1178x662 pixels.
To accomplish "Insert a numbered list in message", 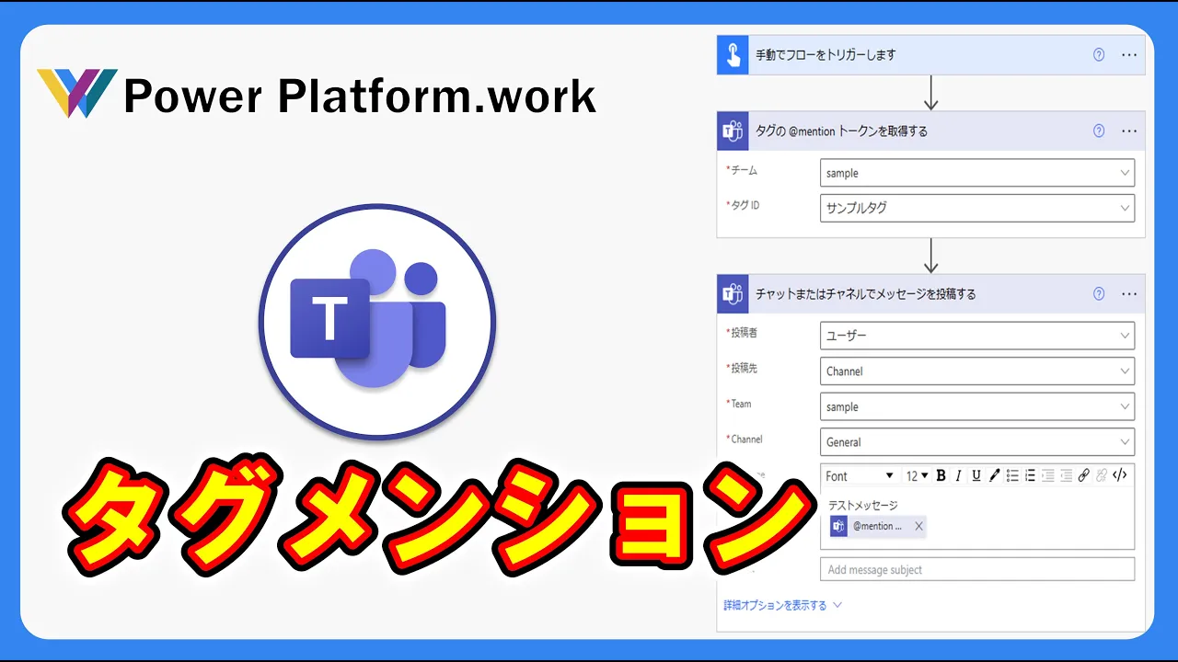I will (1030, 475).
